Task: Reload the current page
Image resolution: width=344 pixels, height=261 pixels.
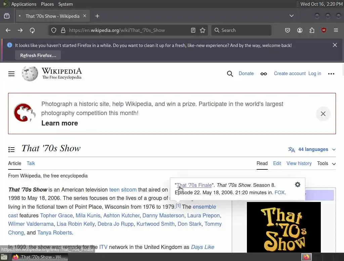Action: [x=32, y=30]
